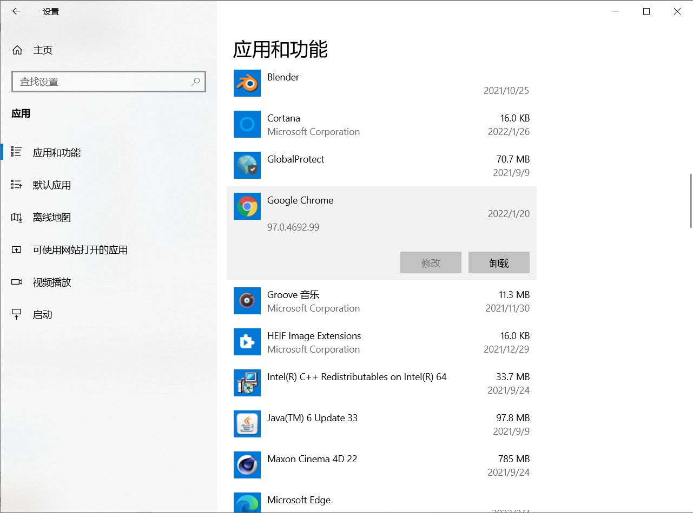Click the GlobalProtect globe icon
The width and height of the screenshot is (693, 513).
pyautogui.click(x=247, y=165)
